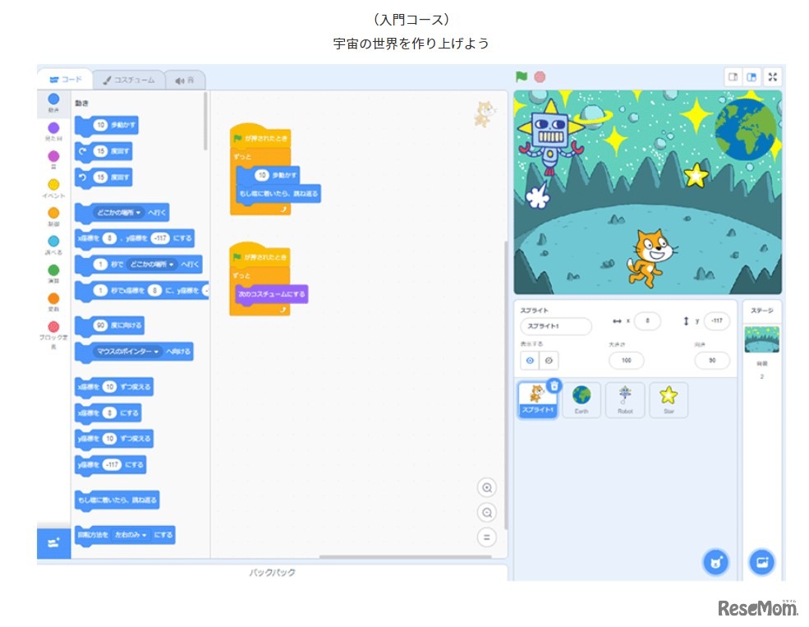Image resolution: width=809 pixels, height=627 pixels.
Task: Select the My Blocks category circle
Action: tap(53, 327)
